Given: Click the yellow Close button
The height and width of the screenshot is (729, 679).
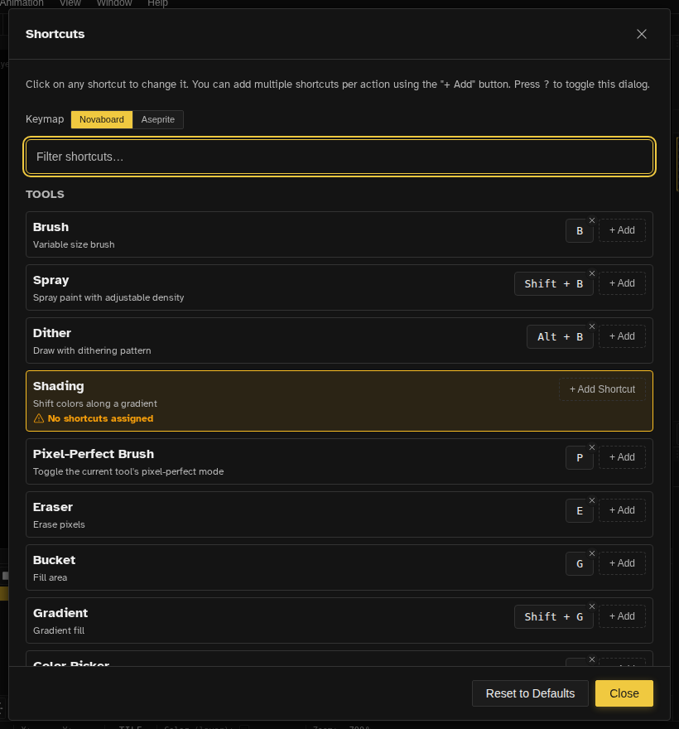Looking at the screenshot, I should click(624, 693).
